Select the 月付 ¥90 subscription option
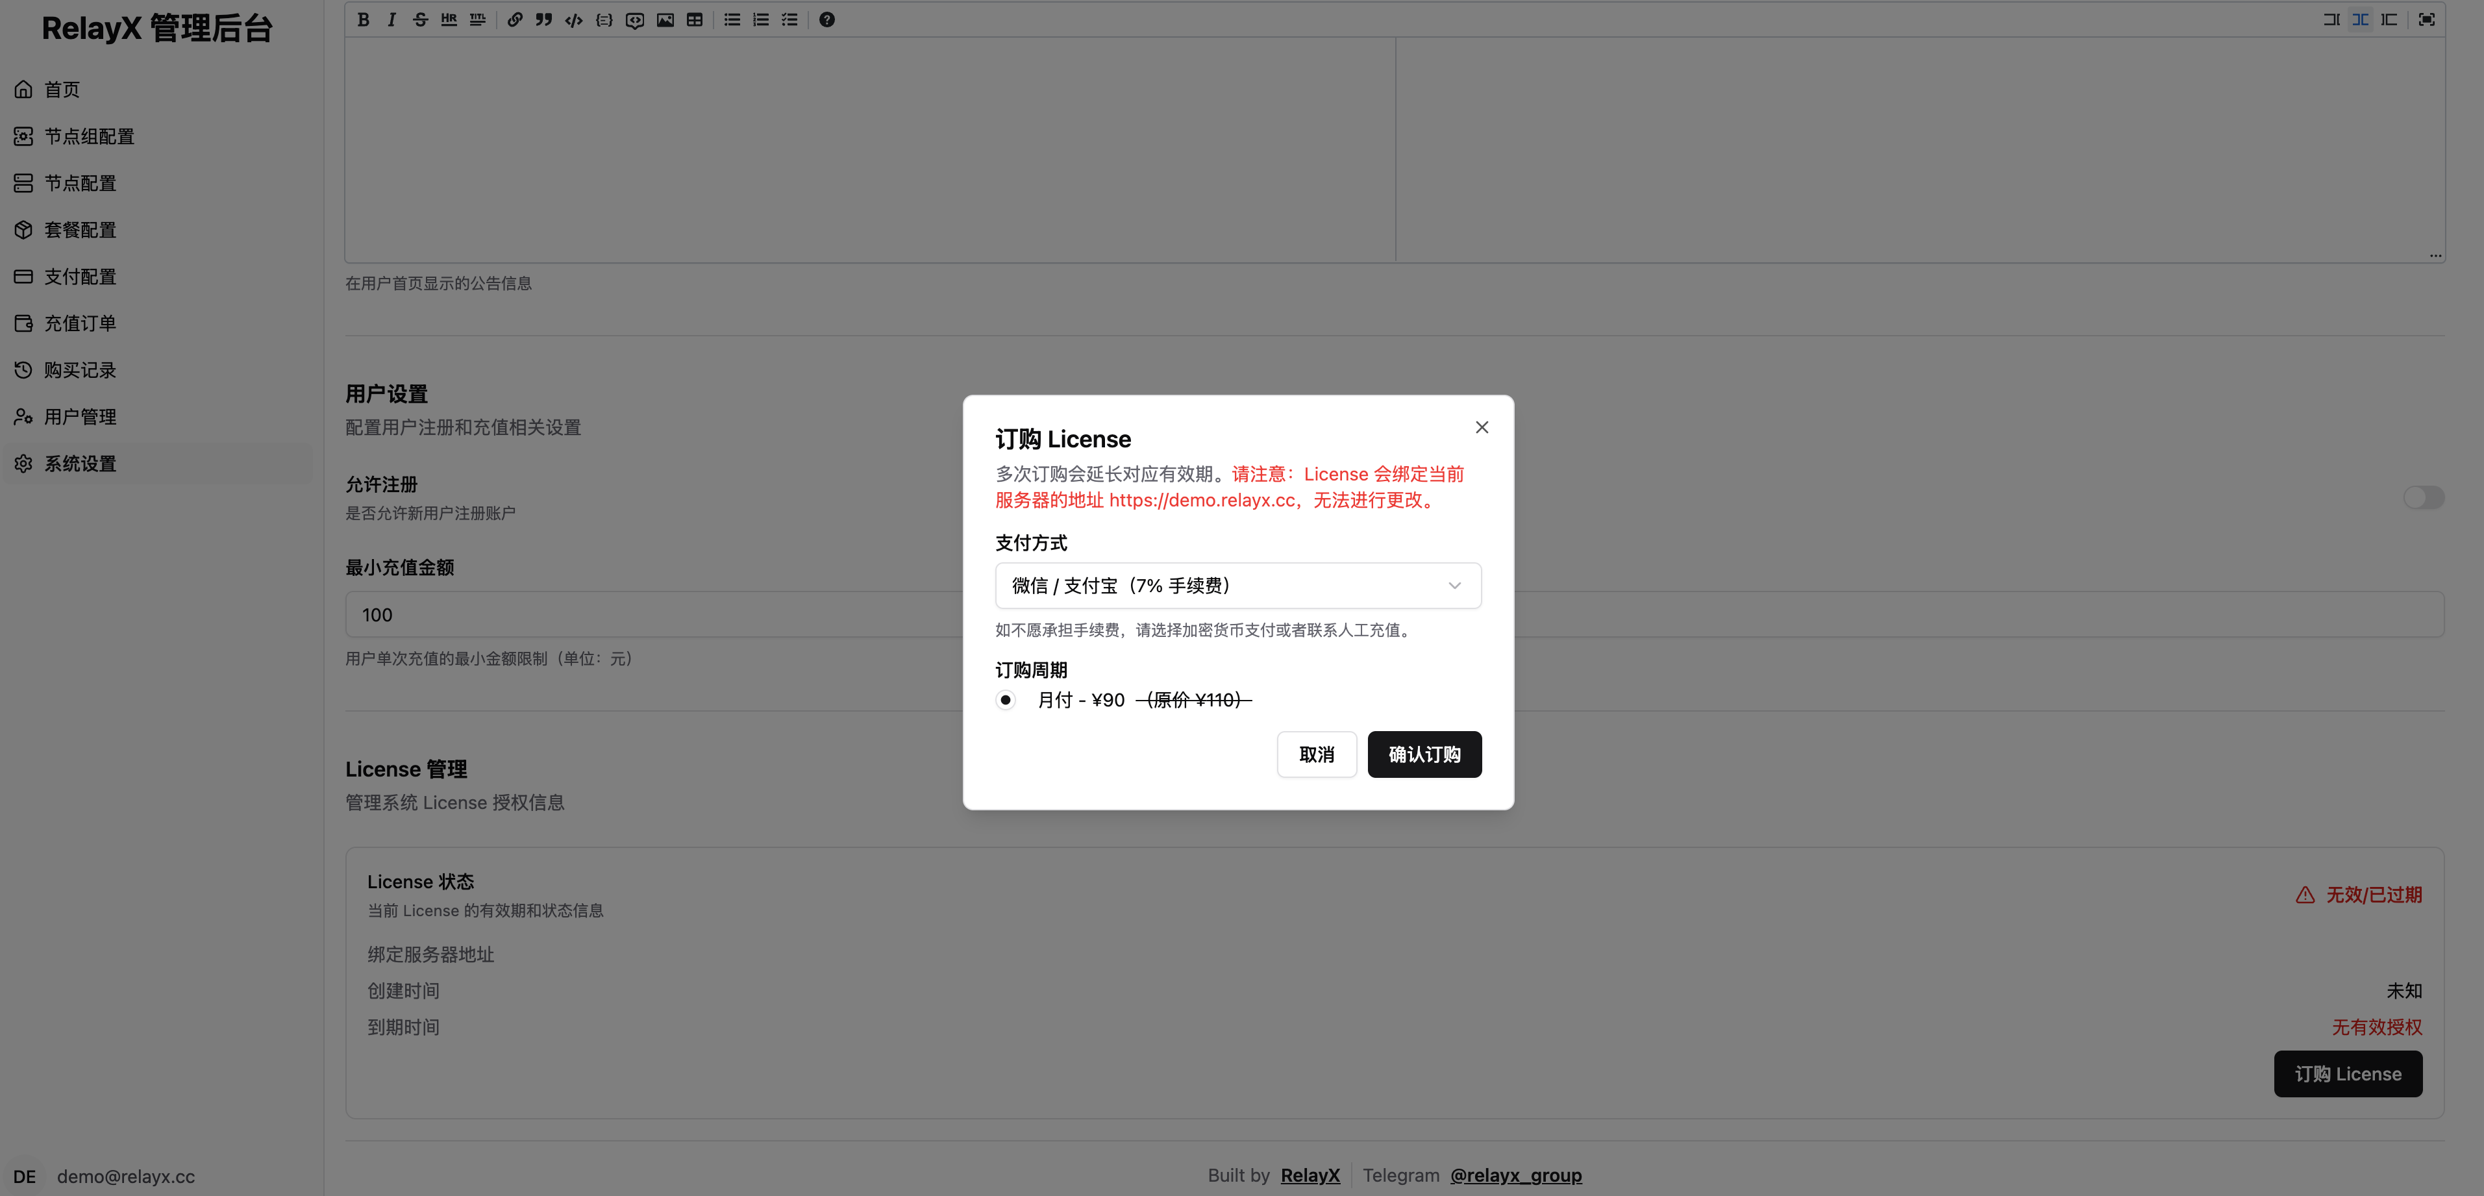 pos(1007,700)
